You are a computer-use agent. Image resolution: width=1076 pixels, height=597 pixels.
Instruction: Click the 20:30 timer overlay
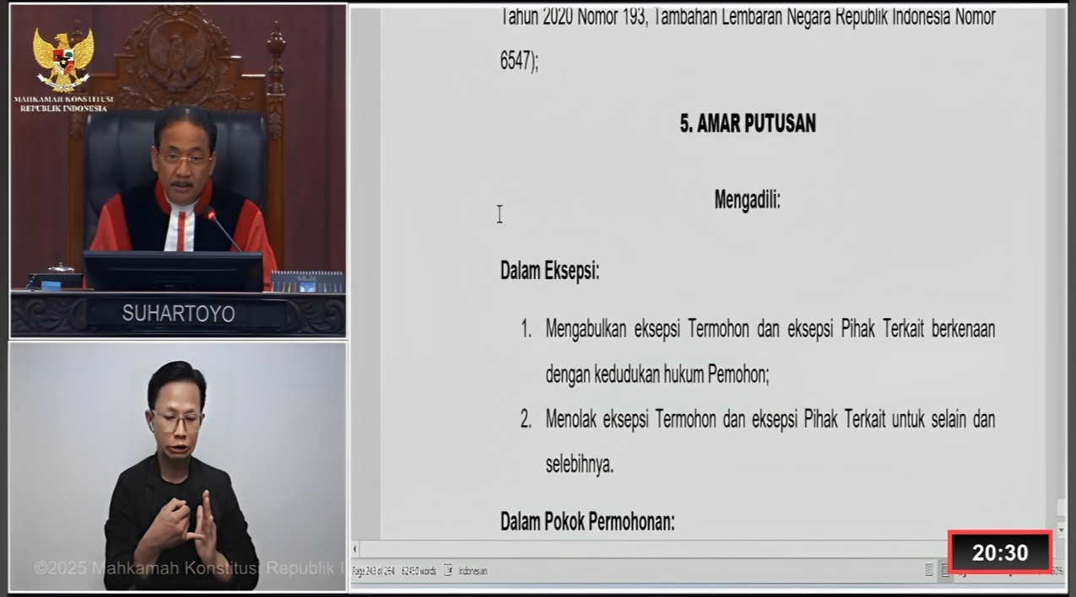point(1000,553)
